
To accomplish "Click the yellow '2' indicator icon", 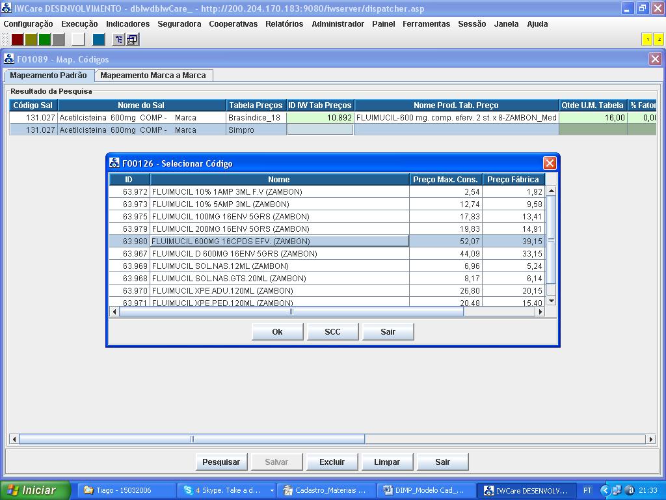I will click(x=659, y=40).
